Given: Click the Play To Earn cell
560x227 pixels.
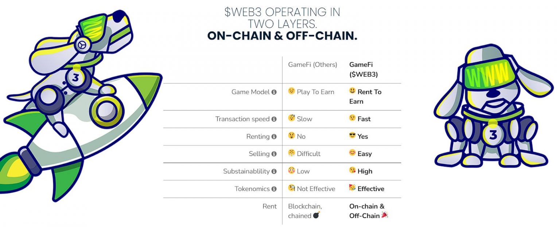Looking at the screenshot, I should [x=311, y=92].
